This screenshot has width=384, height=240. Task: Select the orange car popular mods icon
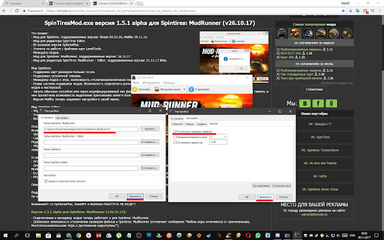coord(295,34)
